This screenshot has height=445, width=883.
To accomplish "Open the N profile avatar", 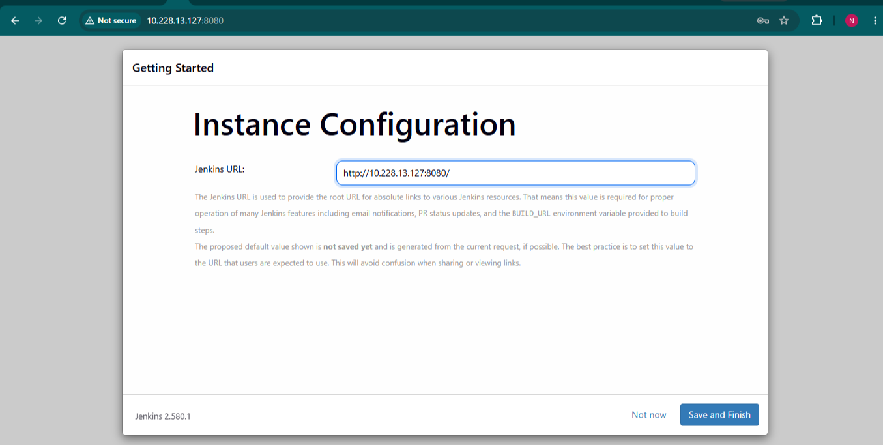I will click(x=852, y=20).
